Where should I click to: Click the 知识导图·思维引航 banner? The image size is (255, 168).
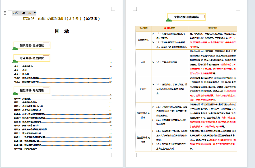tap(31, 45)
